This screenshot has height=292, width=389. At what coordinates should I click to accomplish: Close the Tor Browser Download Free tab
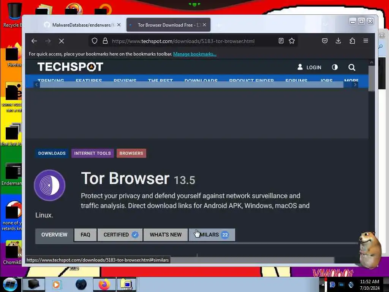point(204,25)
